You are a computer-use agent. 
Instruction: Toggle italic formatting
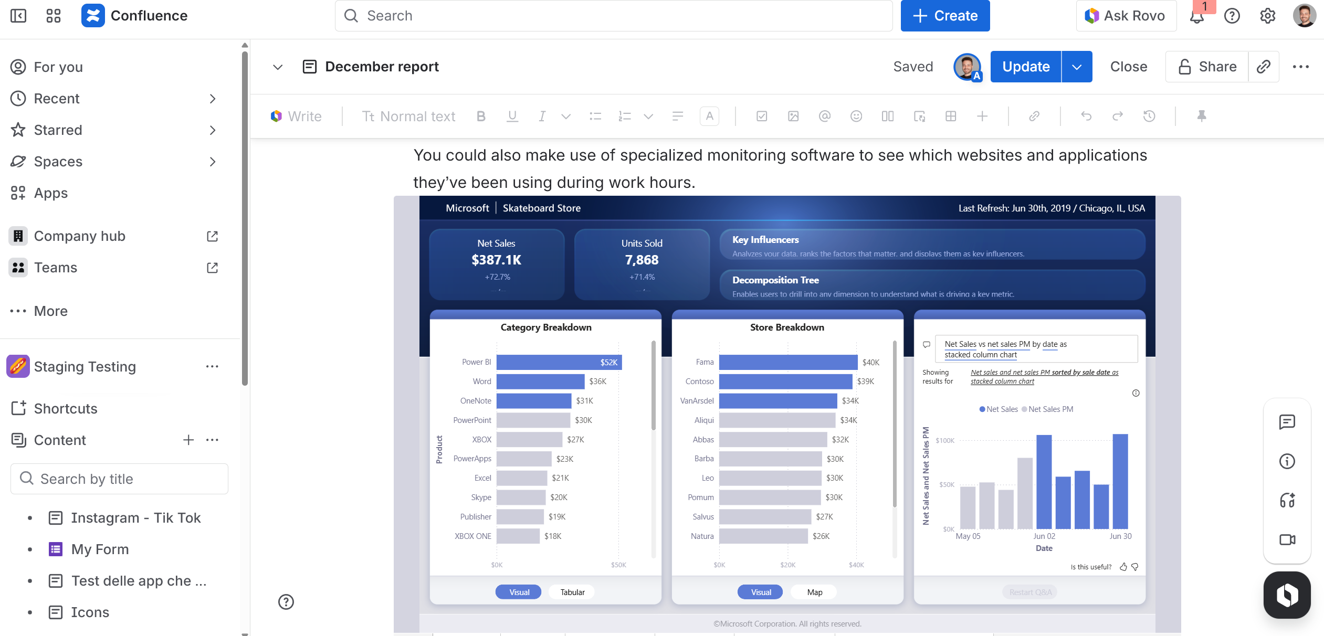(x=542, y=116)
